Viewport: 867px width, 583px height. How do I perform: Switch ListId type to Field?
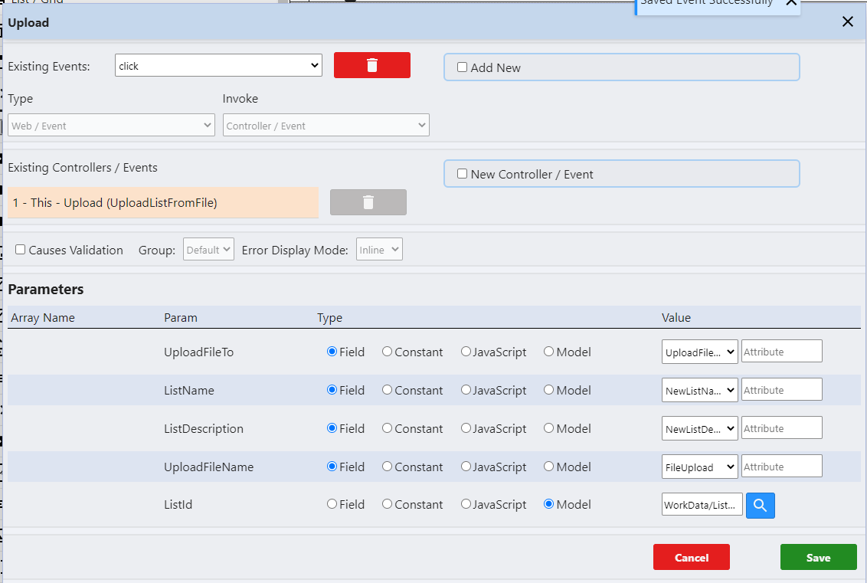(332, 503)
